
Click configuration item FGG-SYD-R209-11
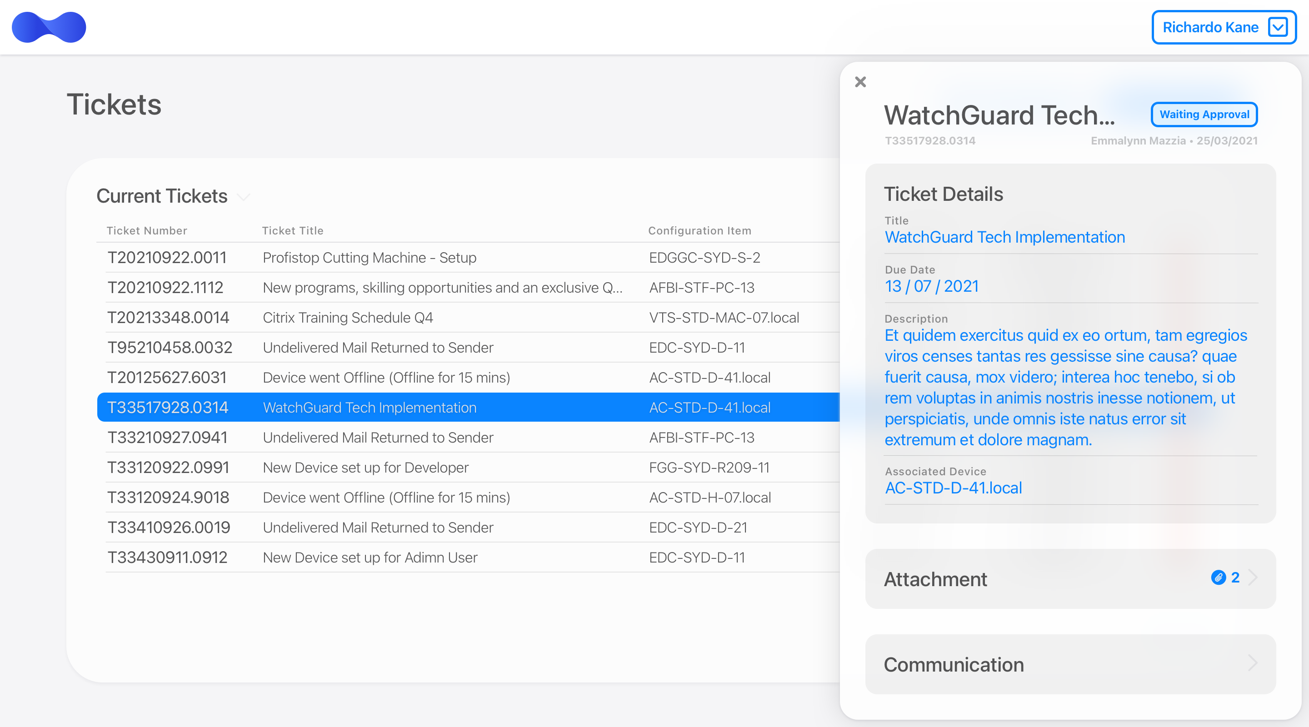pos(709,468)
